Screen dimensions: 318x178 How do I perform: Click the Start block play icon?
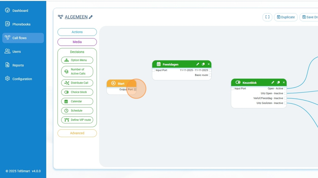click(x=114, y=83)
